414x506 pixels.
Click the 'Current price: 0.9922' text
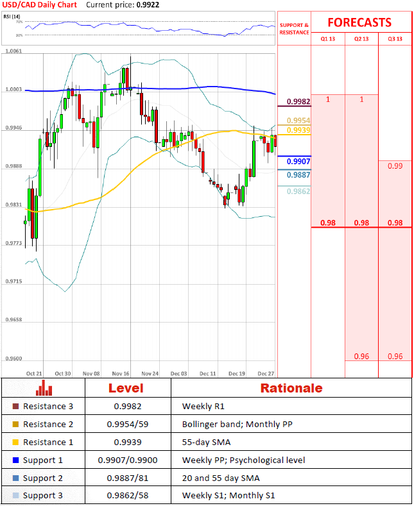click(x=123, y=5)
